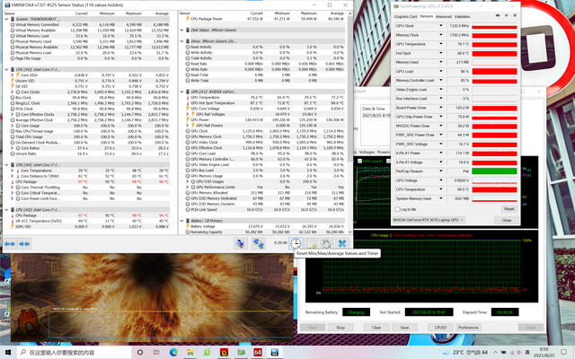Click HWiNFO collapse columns arrows icon
Viewport: 575px width, 359px height.
click(24, 243)
